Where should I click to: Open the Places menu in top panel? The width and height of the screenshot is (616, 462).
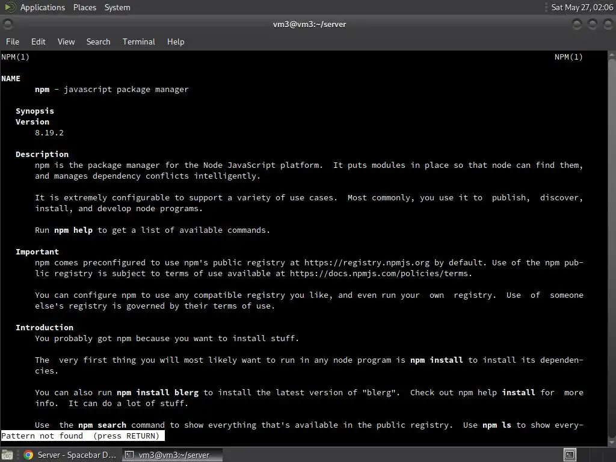84,7
